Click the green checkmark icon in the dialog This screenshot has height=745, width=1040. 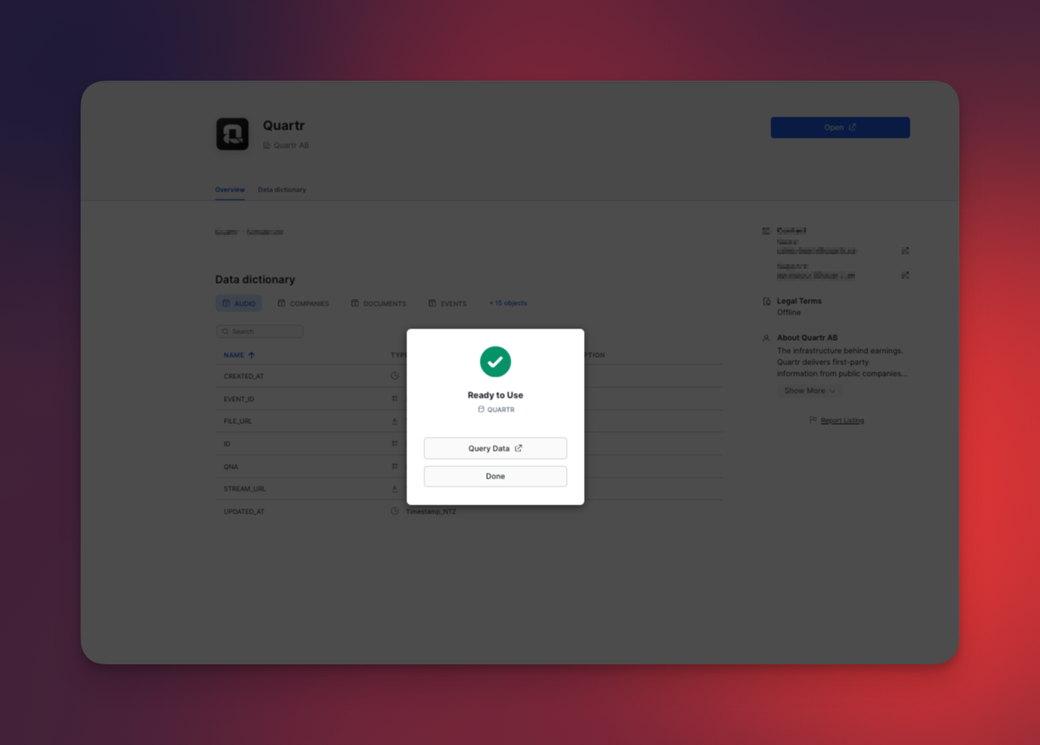pos(495,361)
